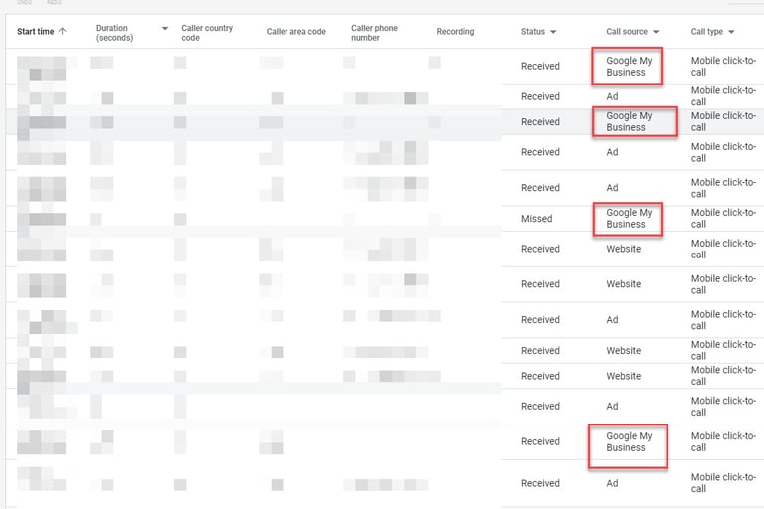Open the Call source filter dropdown arrow
Viewport: 764px width, 509px height.
(x=656, y=32)
